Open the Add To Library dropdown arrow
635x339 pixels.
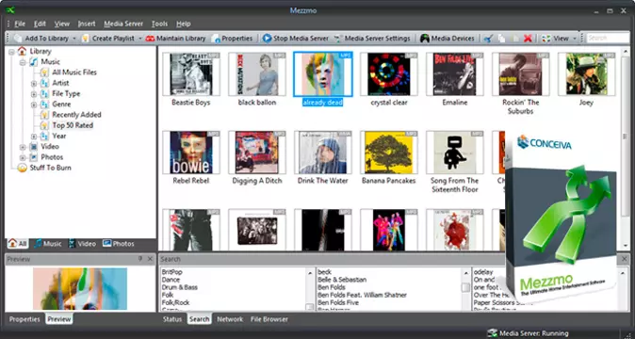74,39
